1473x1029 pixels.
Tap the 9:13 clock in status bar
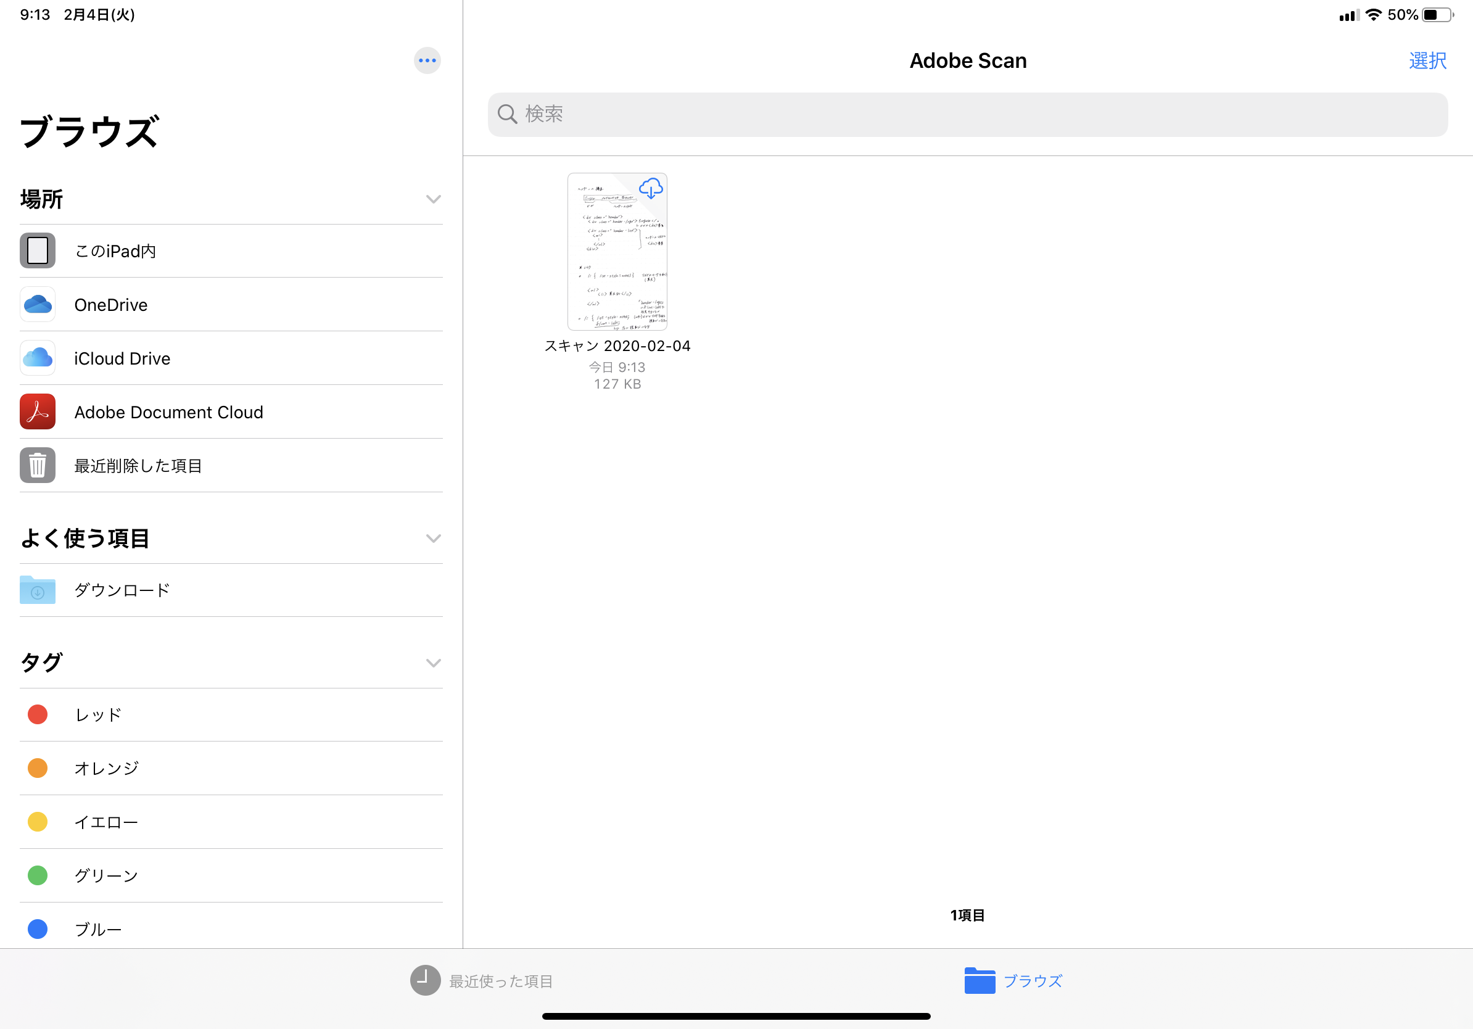[x=35, y=15]
